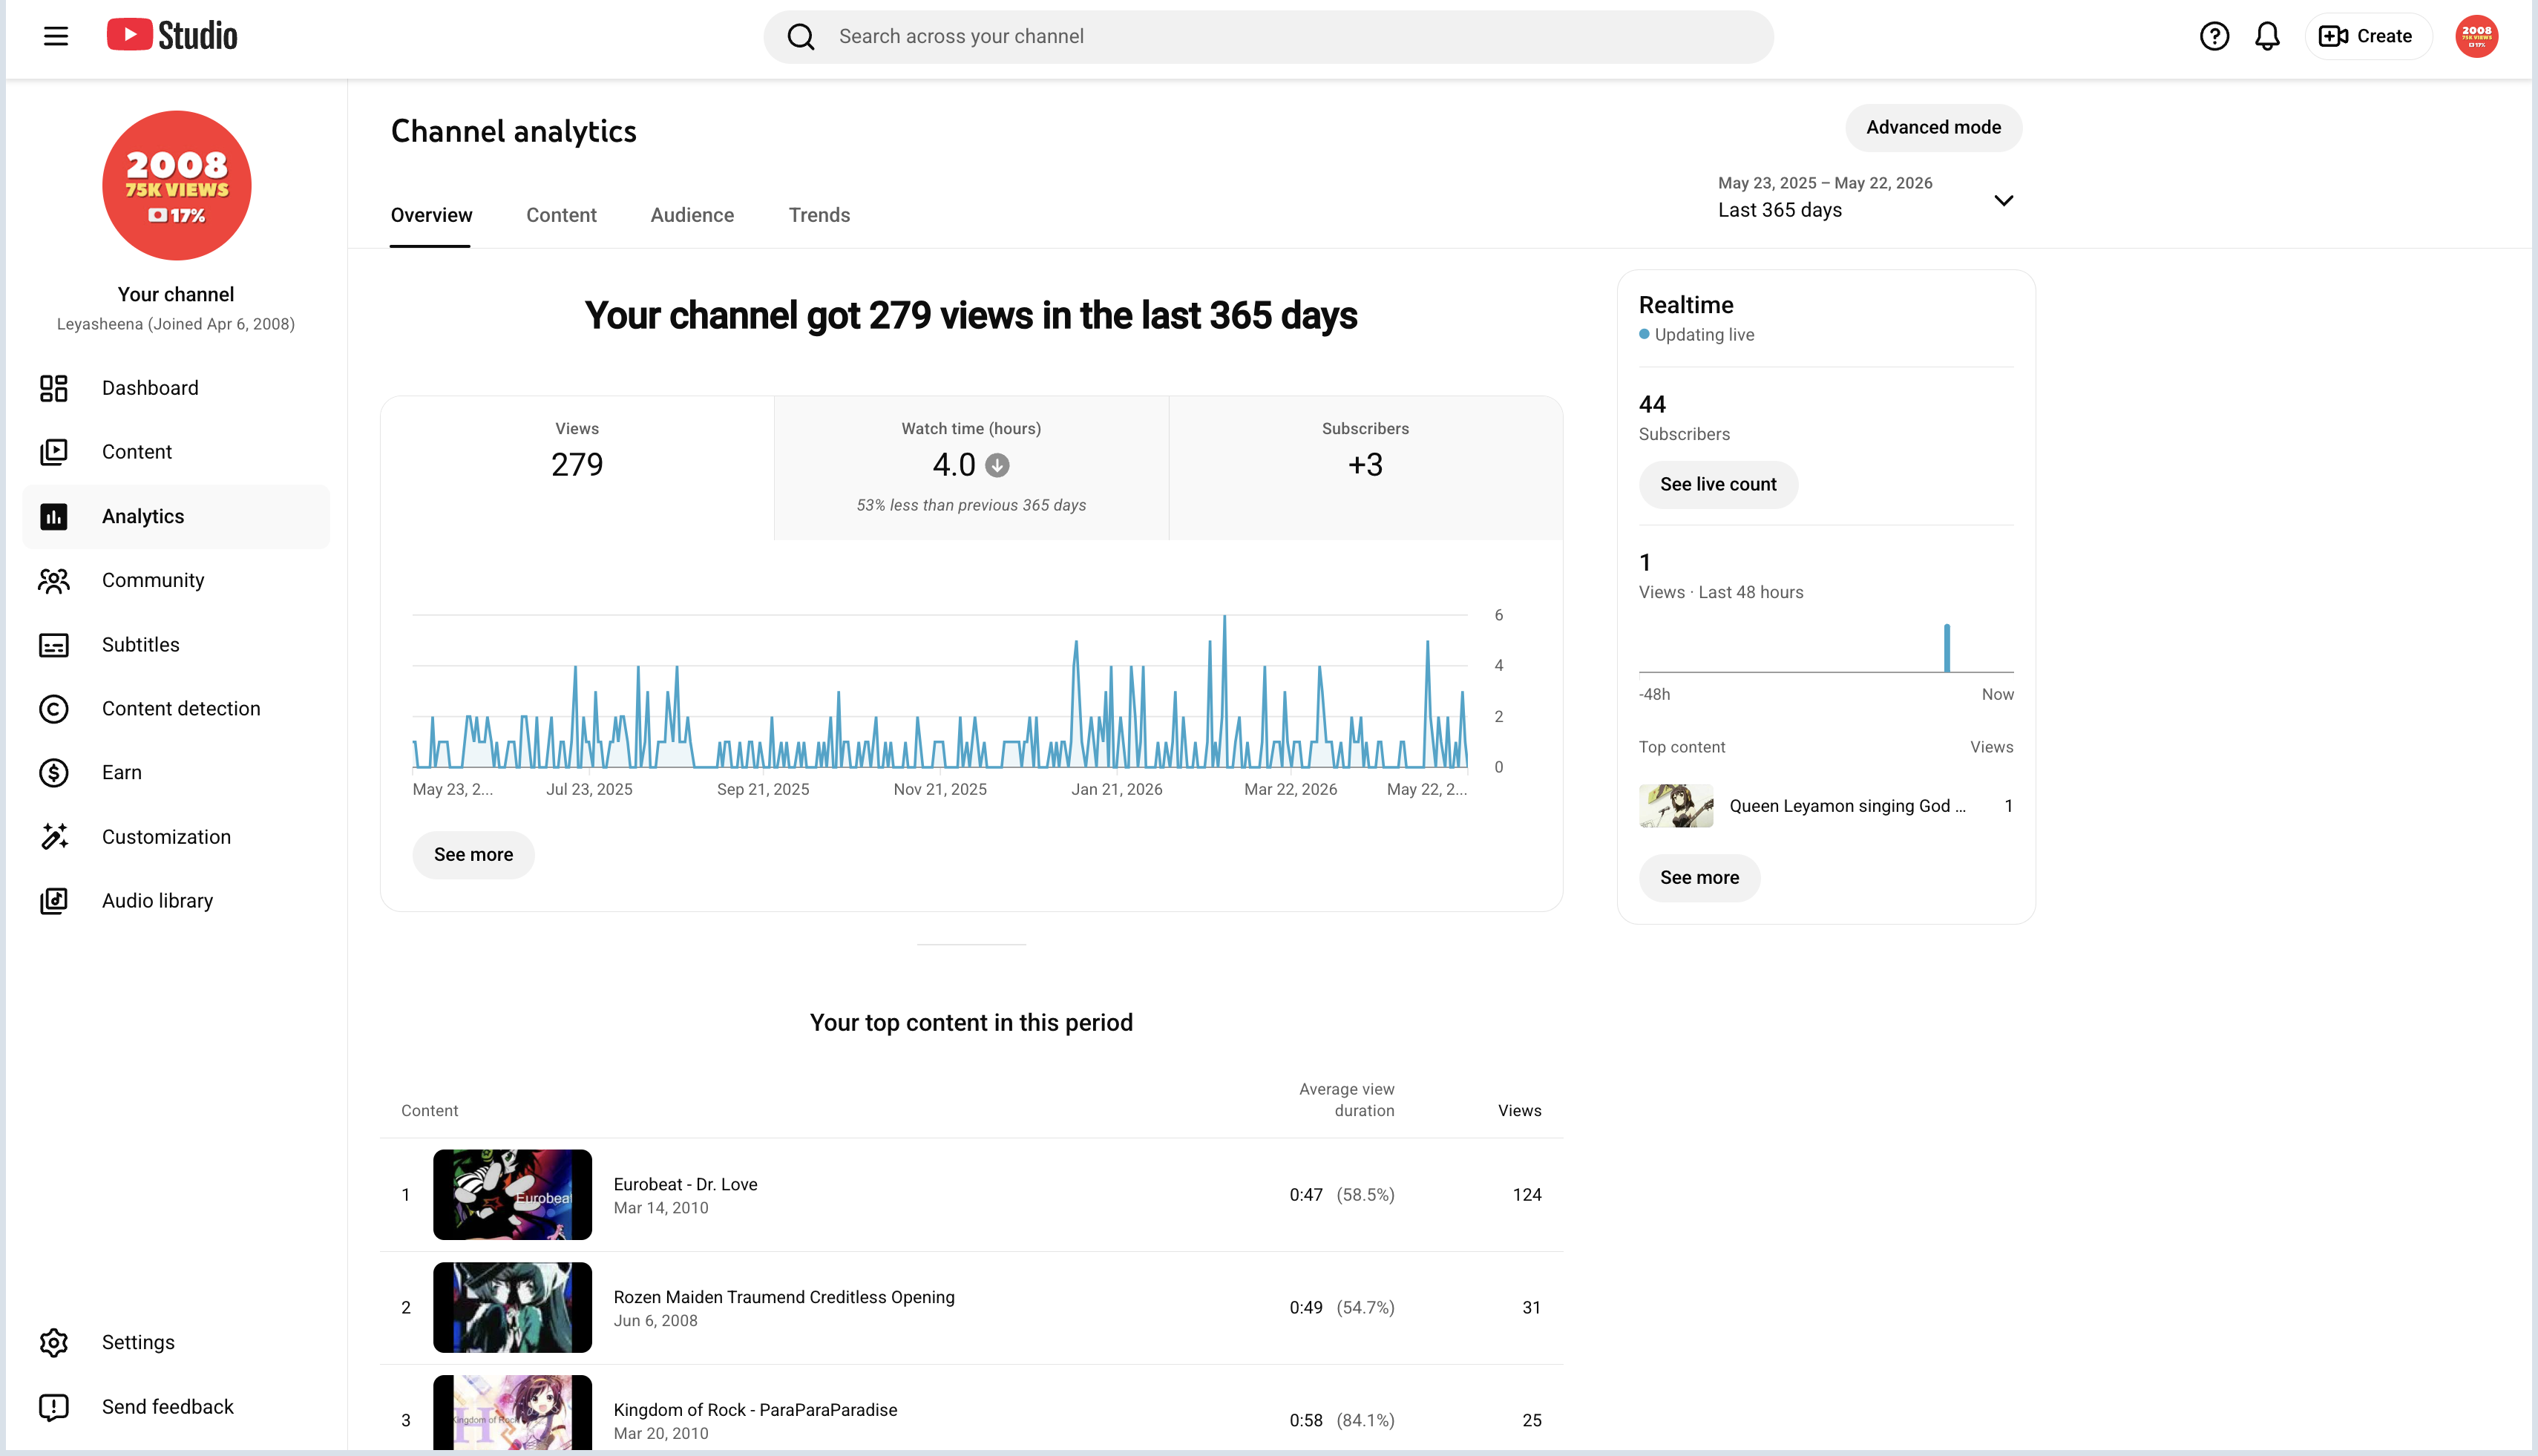The height and width of the screenshot is (1456, 2538).
Task: Click the search magnifier icon
Action: point(801,37)
